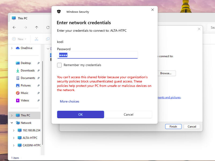Collapse the Network tree node
This screenshot has width=215, height=161.
12,123
